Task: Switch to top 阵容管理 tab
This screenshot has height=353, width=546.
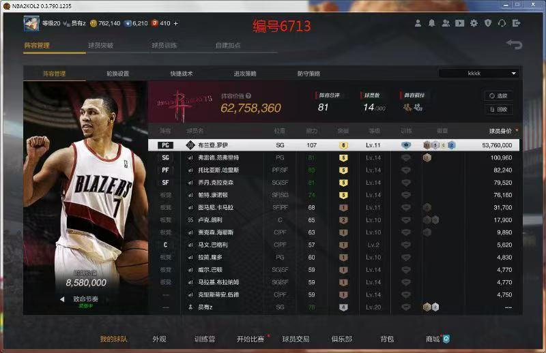Action: pyautogui.click(x=37, y=45)
